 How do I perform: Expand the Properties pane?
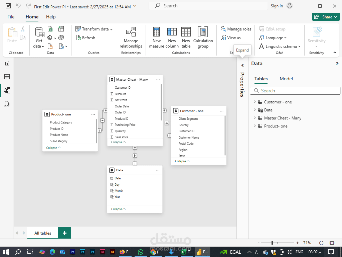pos(242,65)
